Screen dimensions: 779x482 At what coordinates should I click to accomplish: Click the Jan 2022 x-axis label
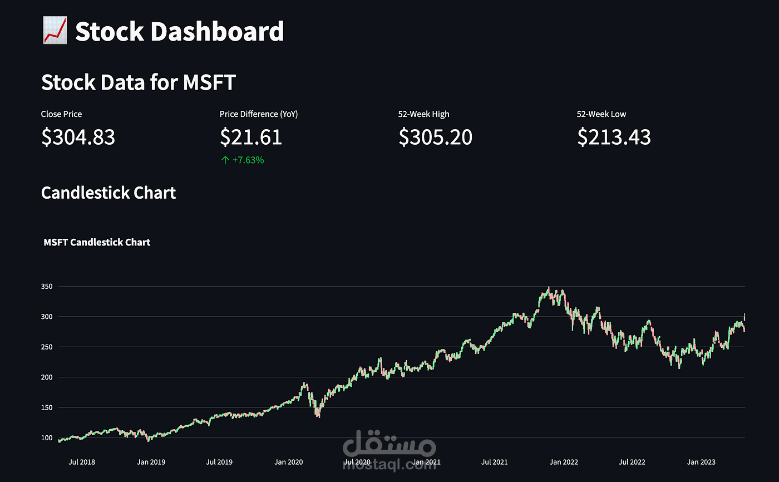tap(563, 462)
